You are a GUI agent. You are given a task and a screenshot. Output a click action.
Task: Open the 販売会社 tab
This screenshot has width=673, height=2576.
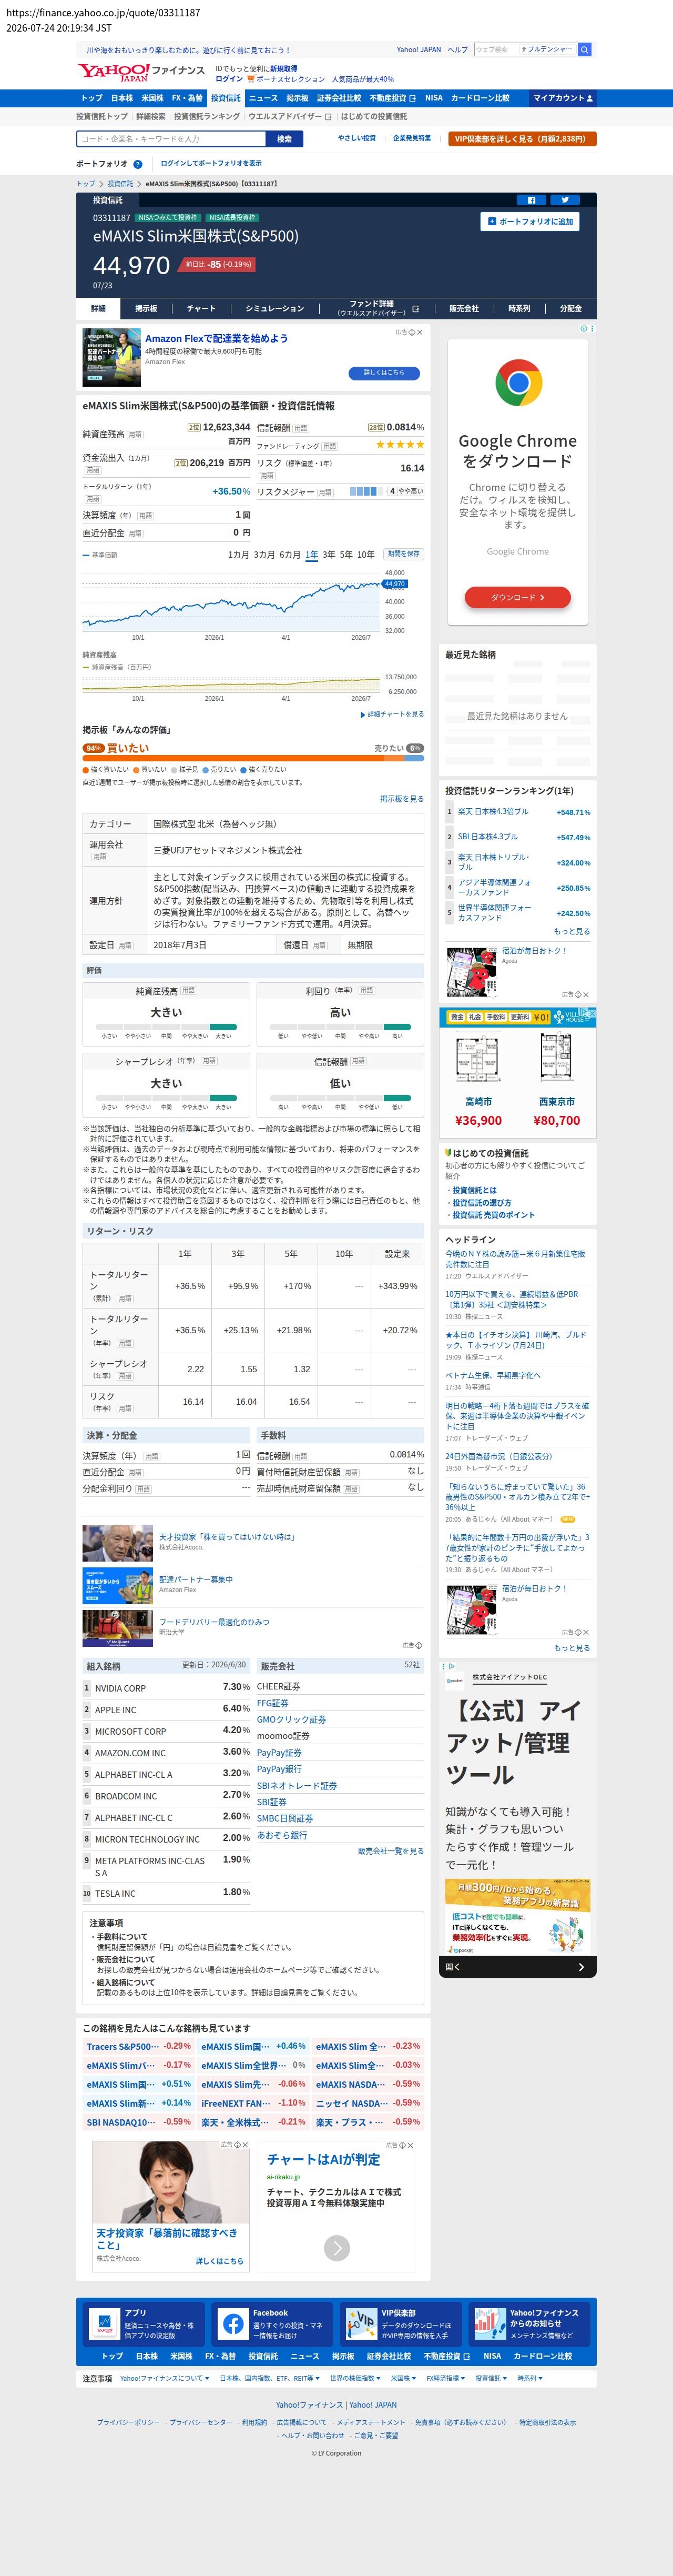(464, 309)
